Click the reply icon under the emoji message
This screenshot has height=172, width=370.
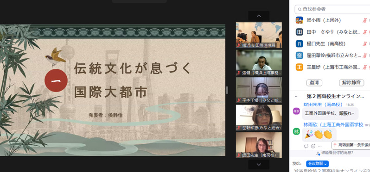pyautogui.click(x=306, y=146)
